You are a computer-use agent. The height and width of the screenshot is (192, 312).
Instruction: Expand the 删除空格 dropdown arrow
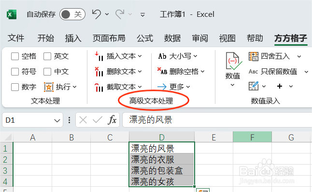(x=202, y=71)
